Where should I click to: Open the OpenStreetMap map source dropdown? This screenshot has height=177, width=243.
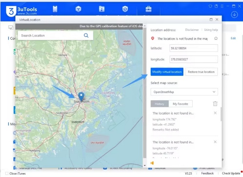[184, 92]
